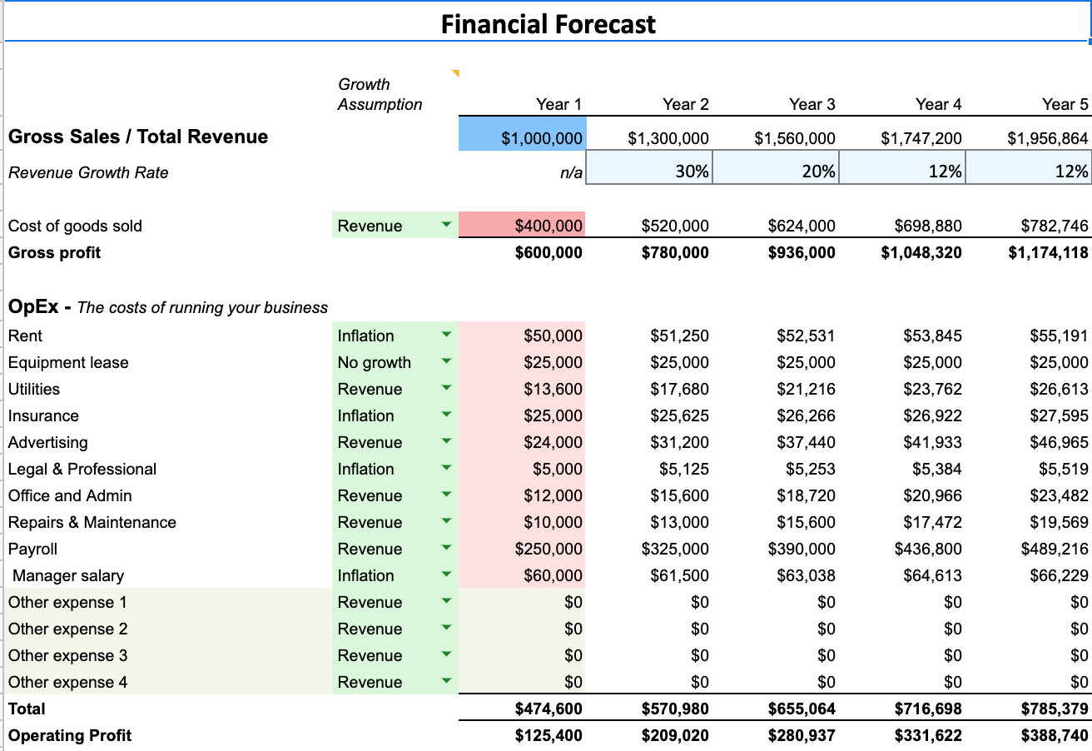Click the Year 5 column header
This screenshot has height=751, width=1092.
(x=1065, y=104)
